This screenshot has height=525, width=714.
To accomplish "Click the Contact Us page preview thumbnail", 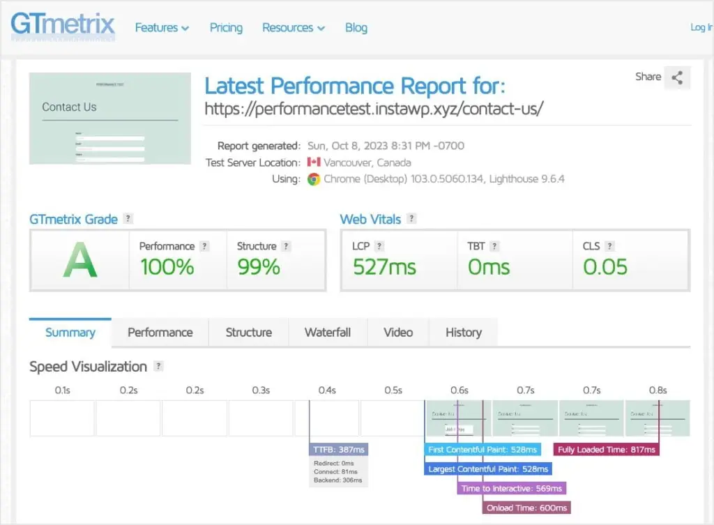I will (109, 118).
